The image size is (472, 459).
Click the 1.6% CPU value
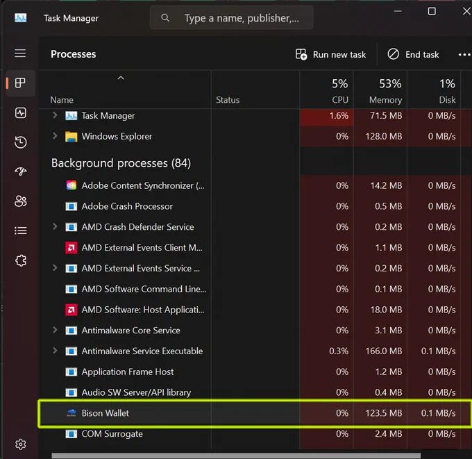coord(339,116)
